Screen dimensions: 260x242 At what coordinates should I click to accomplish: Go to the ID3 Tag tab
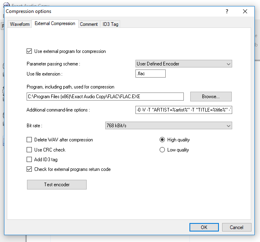click(110, 24)
